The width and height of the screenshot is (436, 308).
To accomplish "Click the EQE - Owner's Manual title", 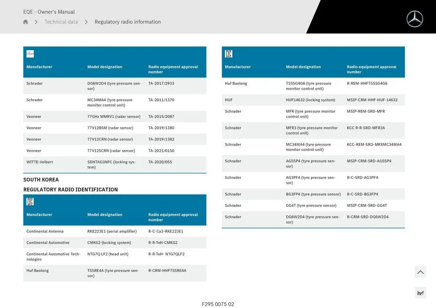I will click(49, 12).
